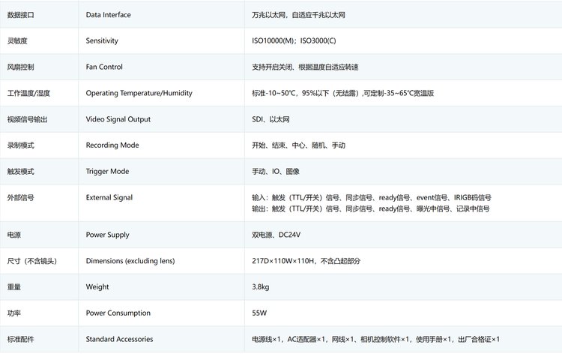
Task: Click the 'Power Supply' label
Action: tap(108, 235)
